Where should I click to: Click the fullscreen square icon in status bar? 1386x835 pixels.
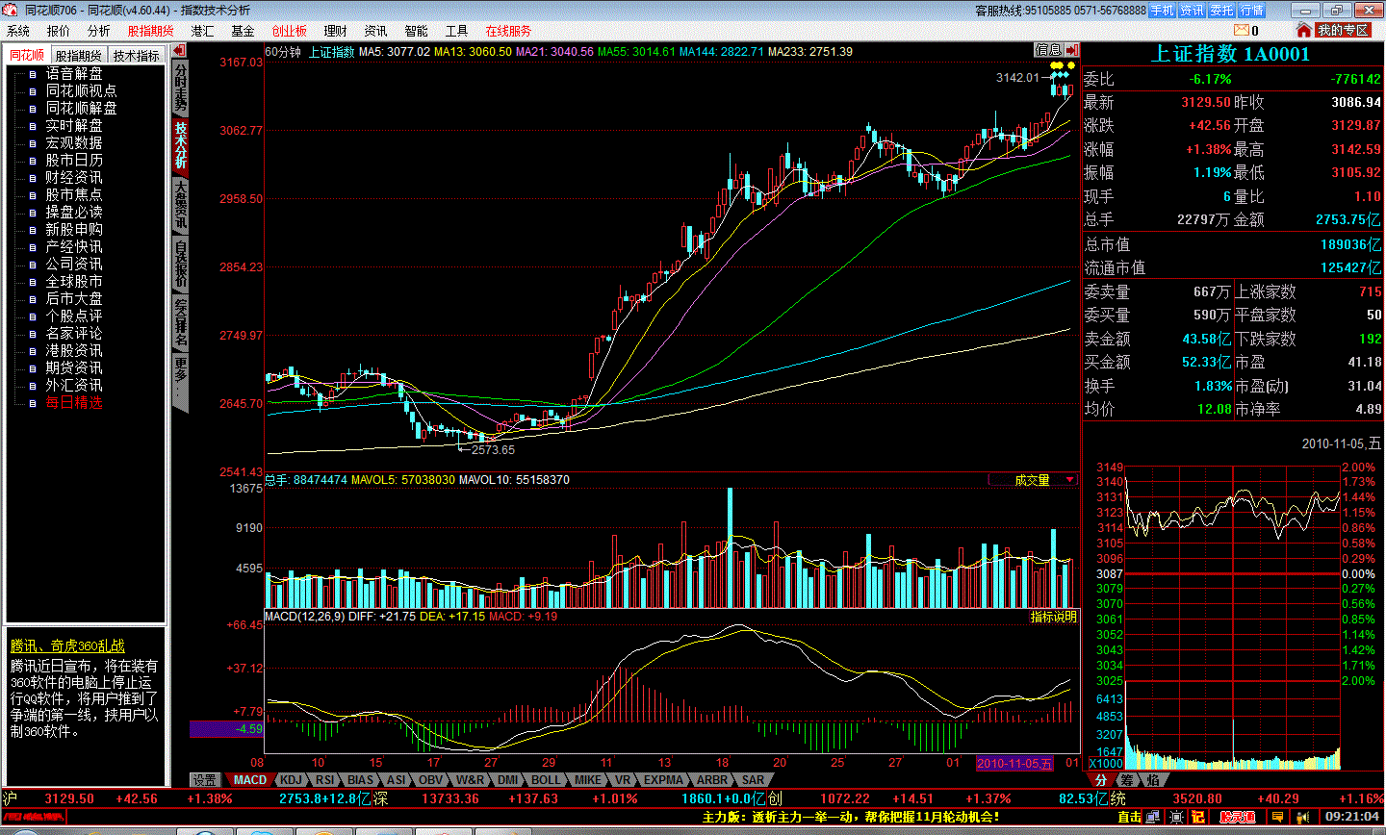point(1176,817)
